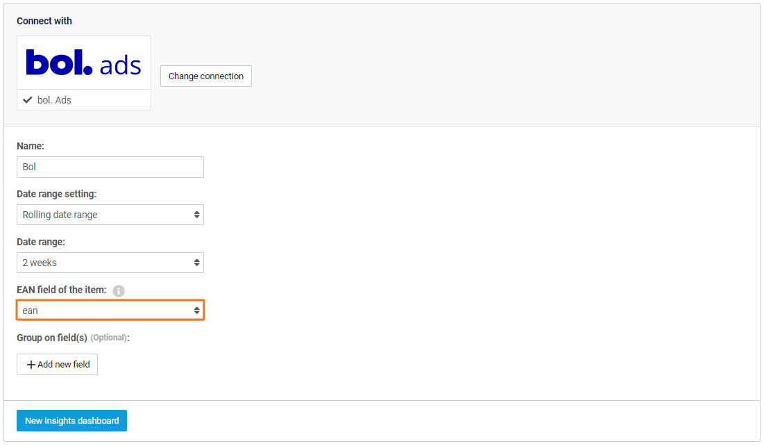Open the Rolling date range dropdown
Image resolution: width=764 pixels, height=446 pixels.
click(x=110, y=215)
